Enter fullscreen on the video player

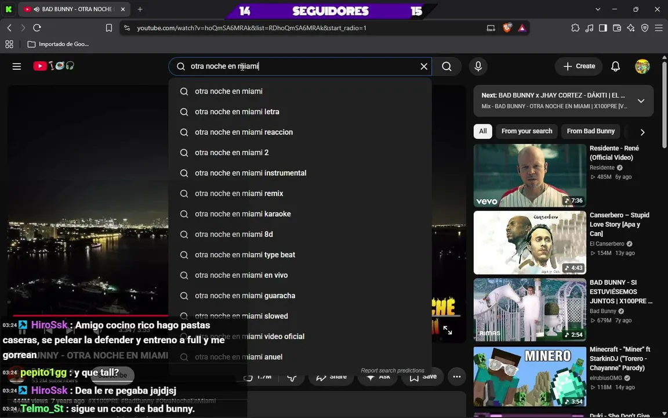[x=448, y=330]
